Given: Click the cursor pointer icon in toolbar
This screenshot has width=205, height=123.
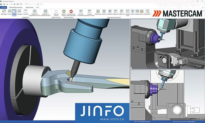Looking at the screenshot, I should (x=38, y=4).
